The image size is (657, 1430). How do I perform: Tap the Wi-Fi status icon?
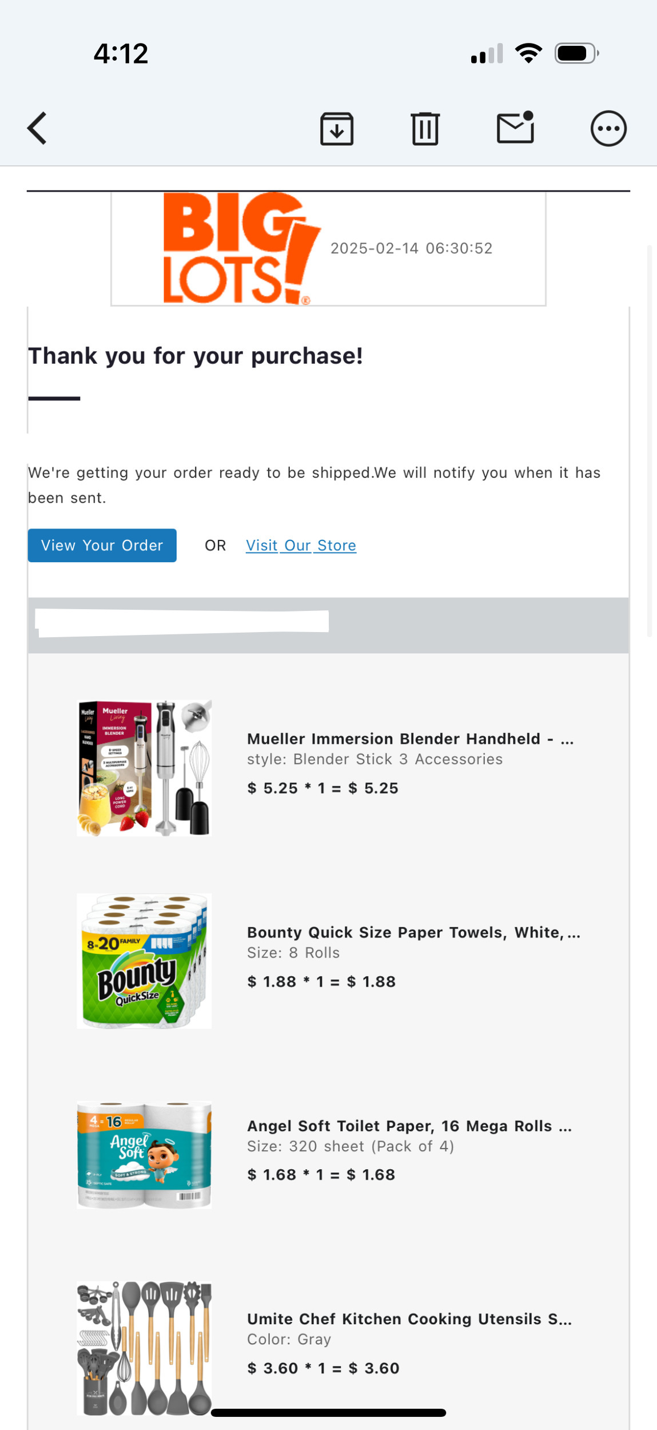[528, 54]
